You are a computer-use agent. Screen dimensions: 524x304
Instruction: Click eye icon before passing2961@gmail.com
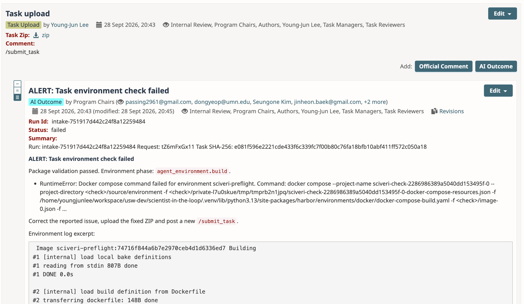pyautogui.click(x=121, y=102)
